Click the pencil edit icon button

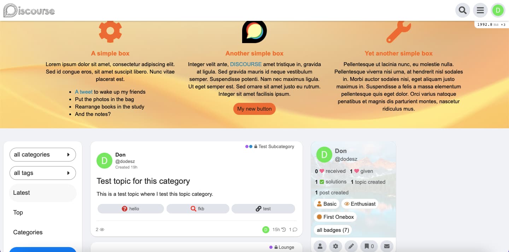(x=351, y=246)
